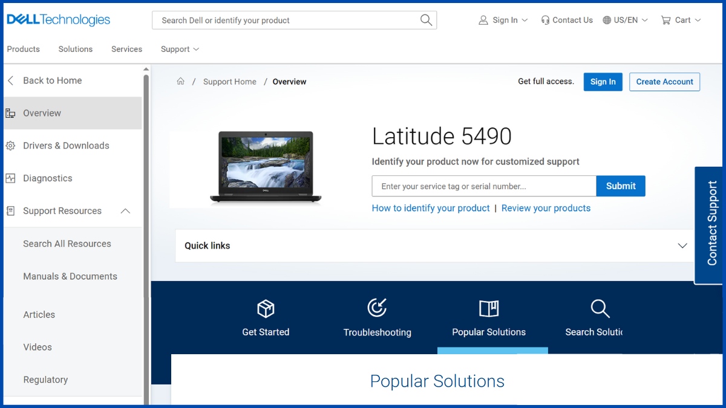726x408 pixels.
Task: Switch to Drivers & Downloads
Action: [67, 145]
